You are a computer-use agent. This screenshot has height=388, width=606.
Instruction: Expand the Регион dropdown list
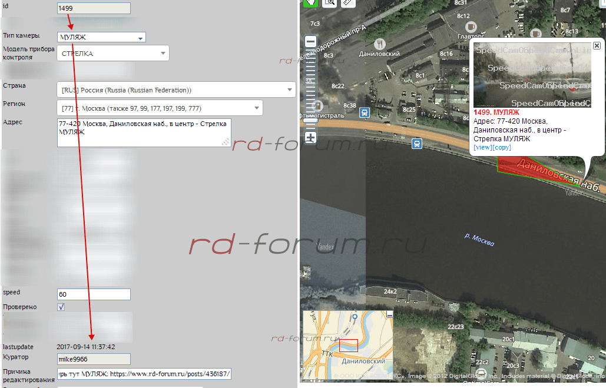click(x=160, y=108)
